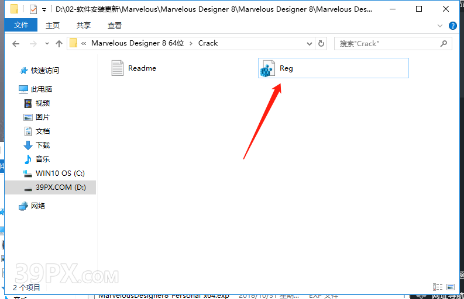Switch to large icons view layout

click(451, 287)
